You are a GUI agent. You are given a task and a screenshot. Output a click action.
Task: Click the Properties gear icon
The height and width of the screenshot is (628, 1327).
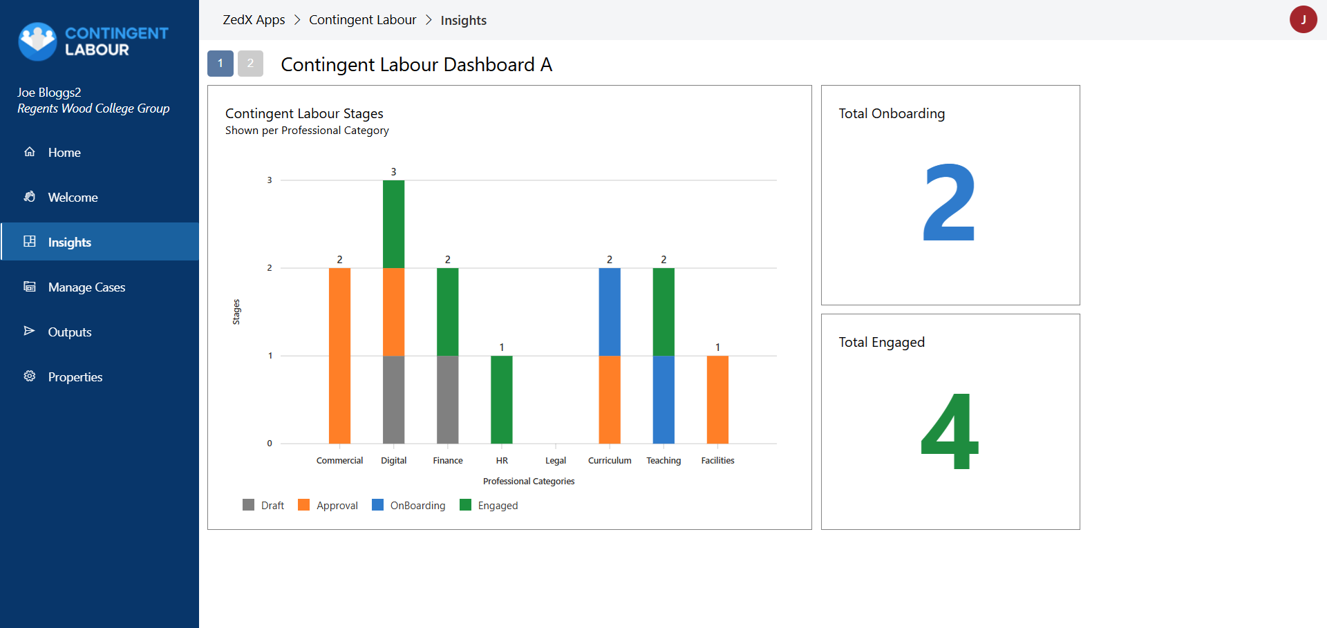(x=30, y=377)
